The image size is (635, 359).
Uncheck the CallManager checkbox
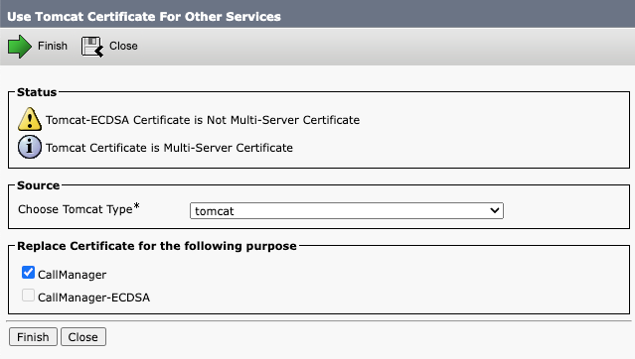pyautogui.click(x=28, y=273)
